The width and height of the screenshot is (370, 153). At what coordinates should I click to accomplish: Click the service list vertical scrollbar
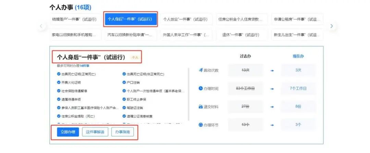point(188,94)
